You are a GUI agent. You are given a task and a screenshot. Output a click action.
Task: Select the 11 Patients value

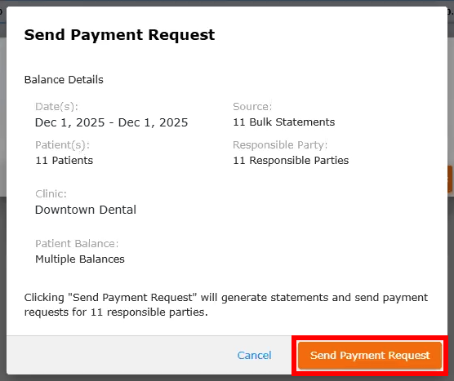coord(64,160)
